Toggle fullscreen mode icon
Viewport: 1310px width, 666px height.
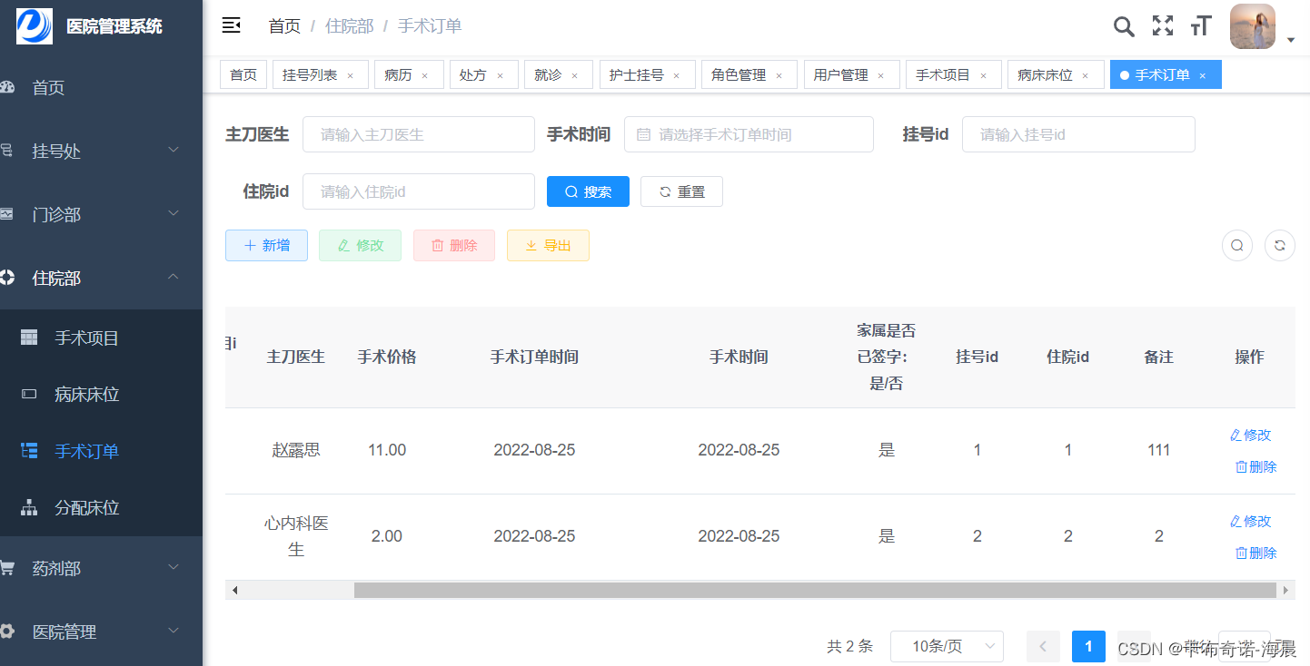click(1163, 25)
